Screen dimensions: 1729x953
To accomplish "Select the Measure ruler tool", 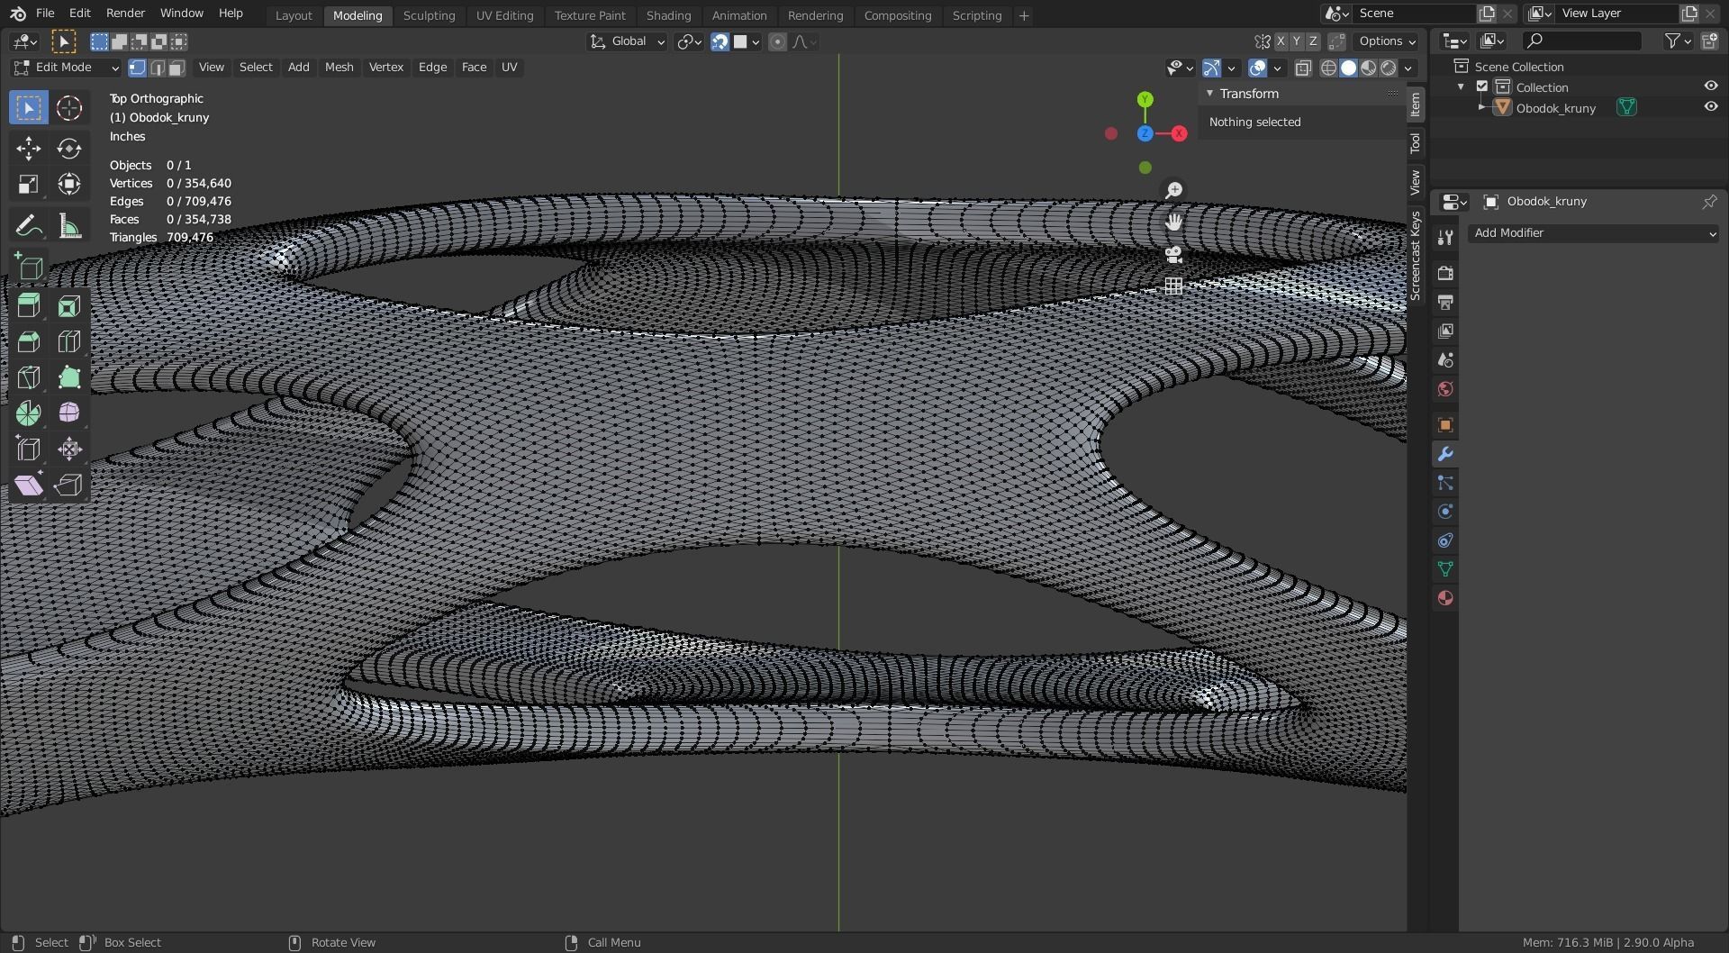I will (69, 225).
